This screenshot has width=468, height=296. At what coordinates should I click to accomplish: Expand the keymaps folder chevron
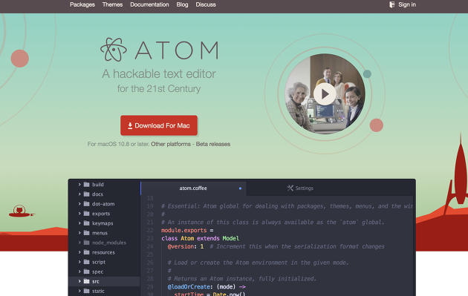(79, 223)
